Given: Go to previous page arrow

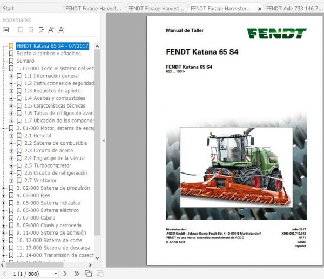Looking at the screenshot, I should [5, 274].
